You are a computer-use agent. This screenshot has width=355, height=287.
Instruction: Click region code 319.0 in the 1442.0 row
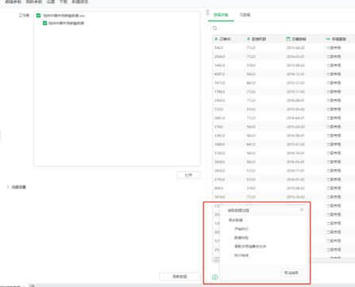pos(251,65)
